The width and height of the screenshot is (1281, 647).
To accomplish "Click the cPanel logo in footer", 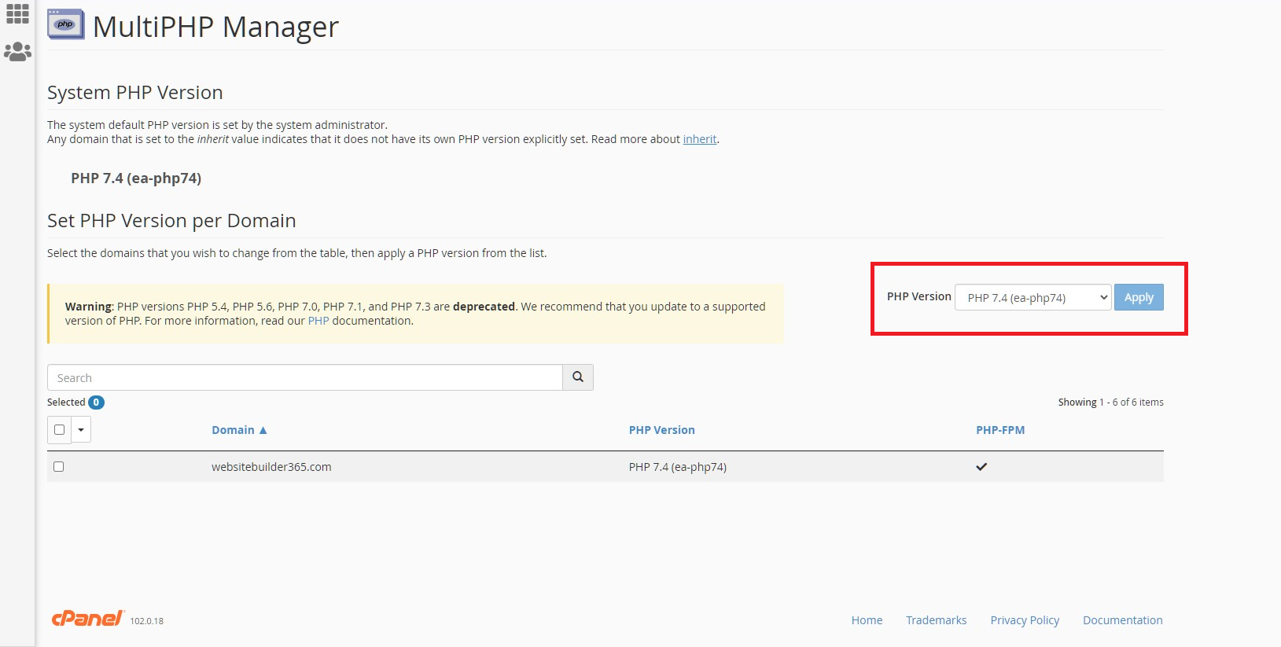I will [x=87, y=619].
